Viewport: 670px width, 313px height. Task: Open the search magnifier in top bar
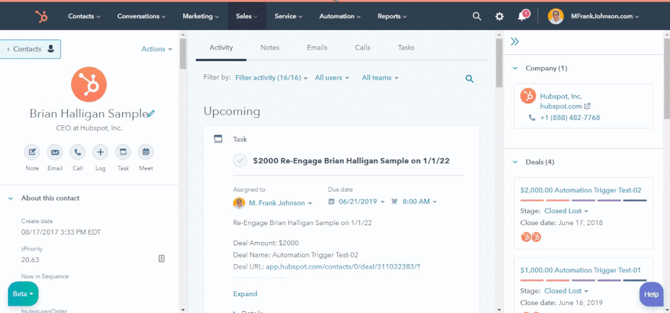[476, 16]
